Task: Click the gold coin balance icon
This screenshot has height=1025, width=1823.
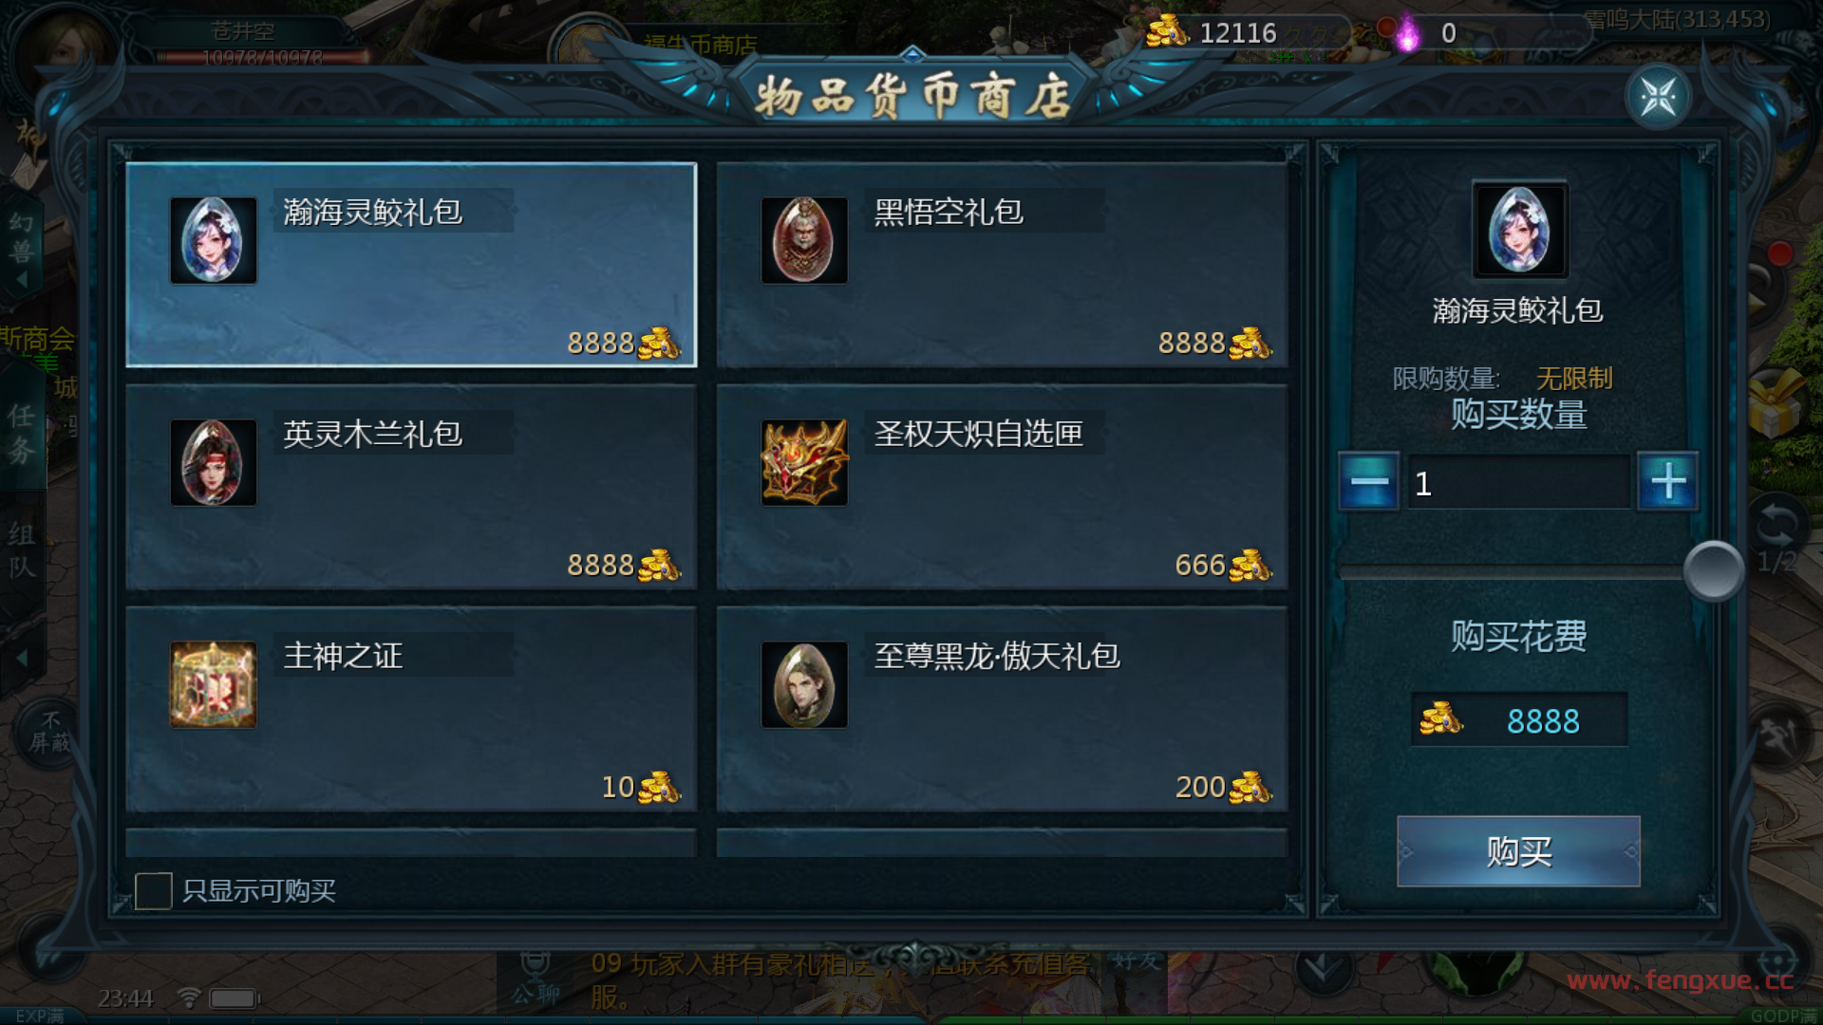Action: [x=1166, y=32]
